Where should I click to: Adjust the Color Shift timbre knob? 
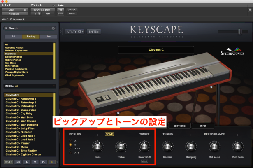tap(144, 147)
